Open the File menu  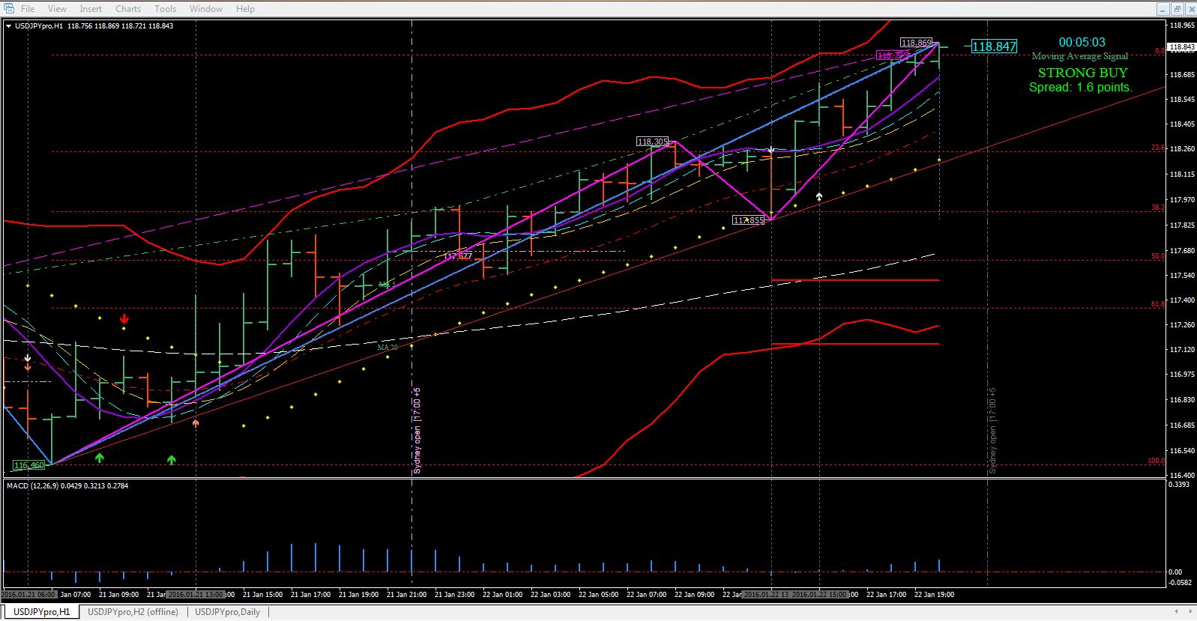[x=28, y=9]
